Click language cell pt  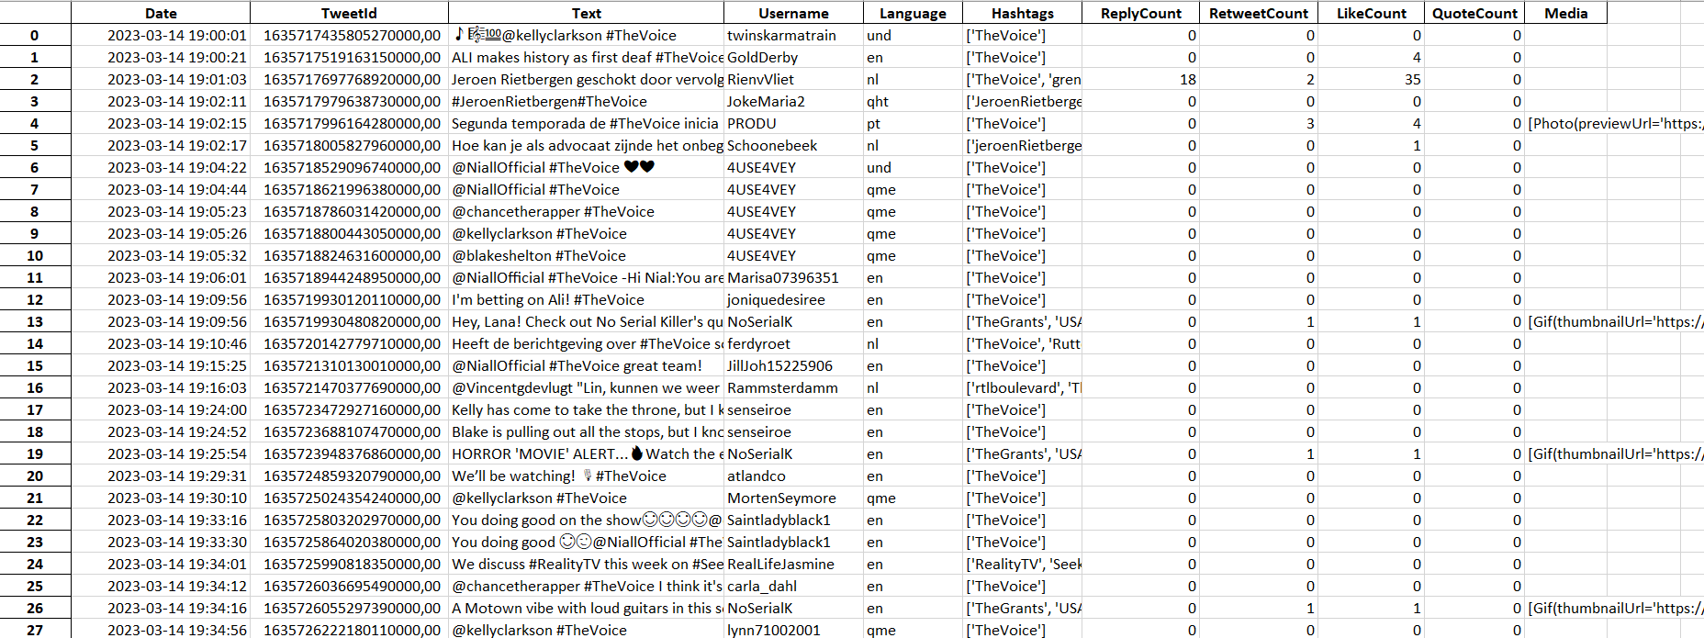[x=913, y=123]
